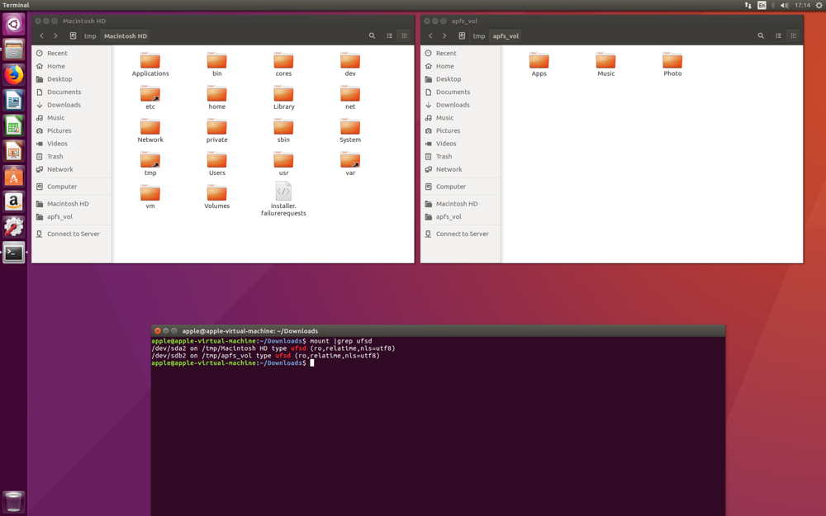The height and width of the screenshot is (516, 826).
Task: Open the sound menu in the top bar
Action: (781, 5)
